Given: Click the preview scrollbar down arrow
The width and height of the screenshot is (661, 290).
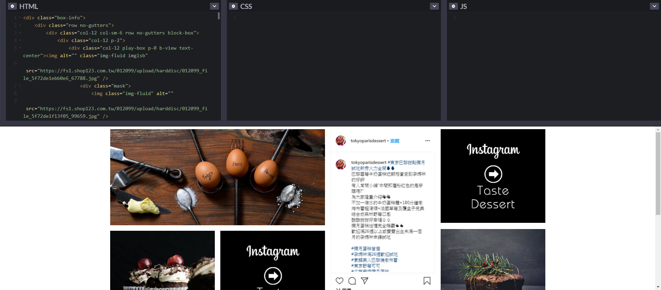Looking at the screenshot, I should pyautogui.click(x=658, y=287).
